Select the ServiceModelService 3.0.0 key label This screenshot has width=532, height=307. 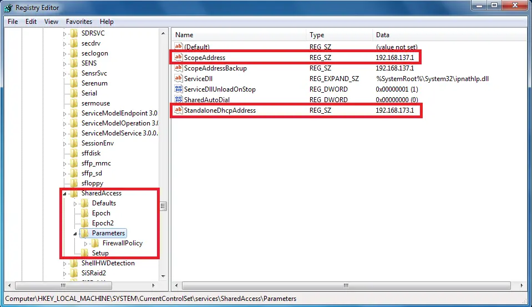(x=120, y=133)
